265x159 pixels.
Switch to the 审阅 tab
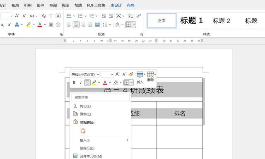pos(53,5)
